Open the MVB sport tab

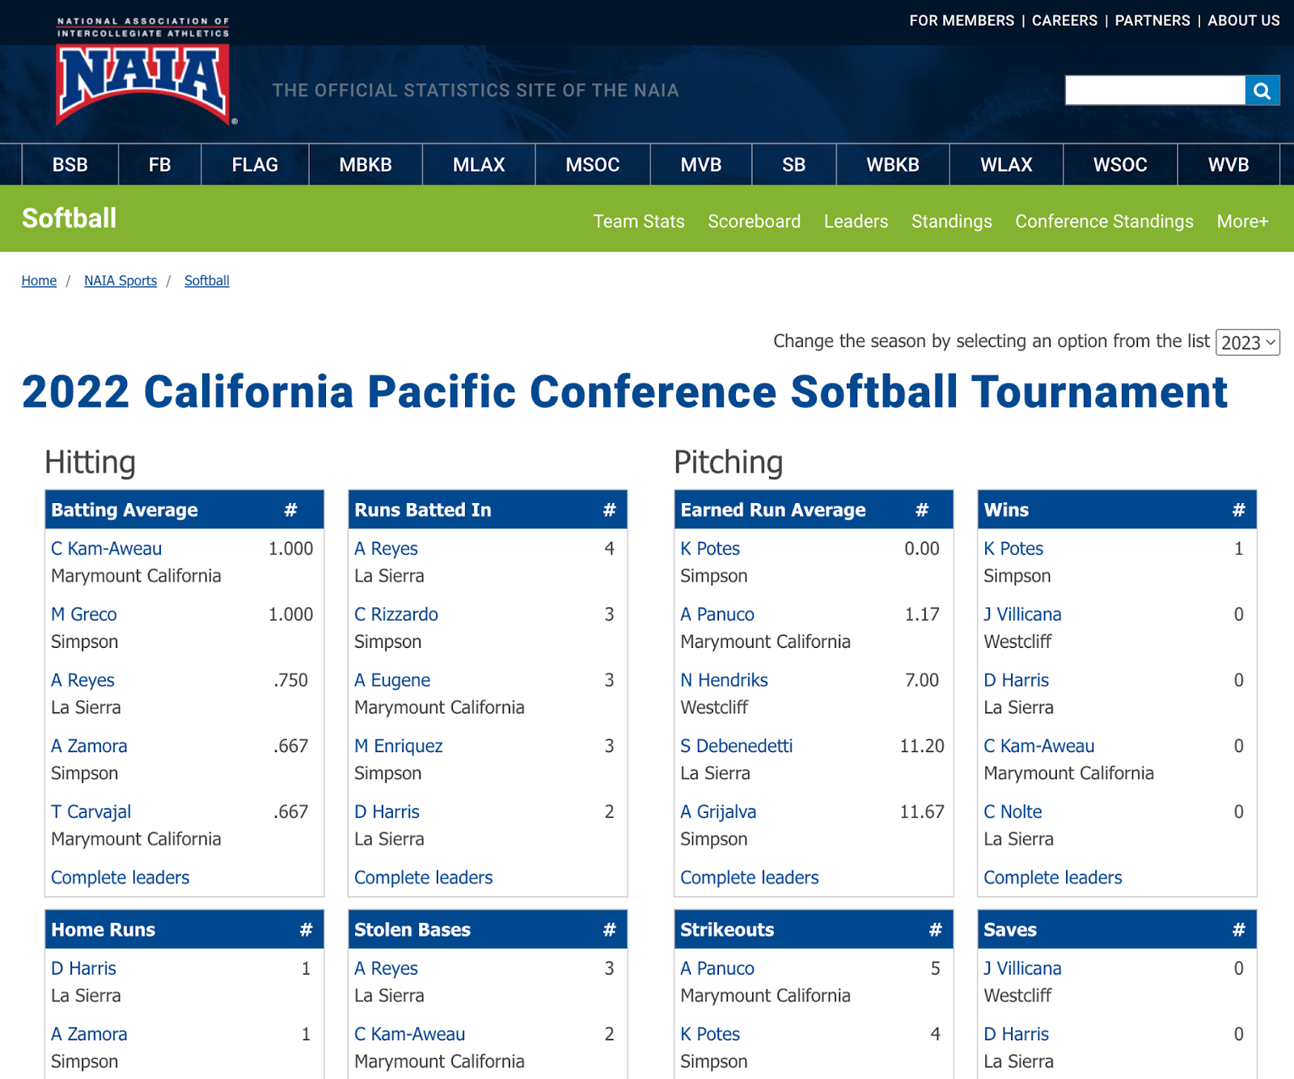[701, 165]
